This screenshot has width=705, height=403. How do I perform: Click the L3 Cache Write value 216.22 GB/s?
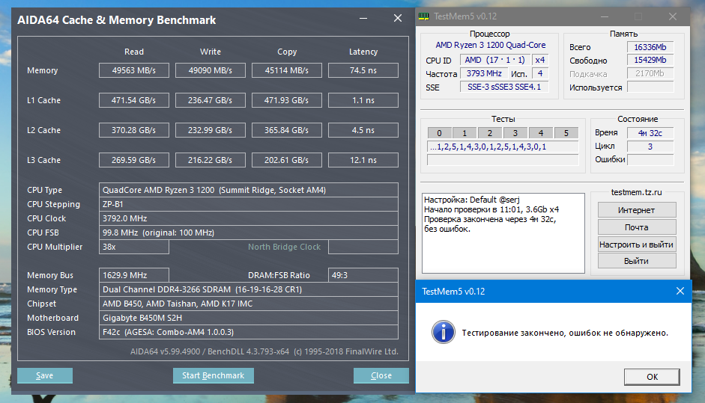[211, 160]
